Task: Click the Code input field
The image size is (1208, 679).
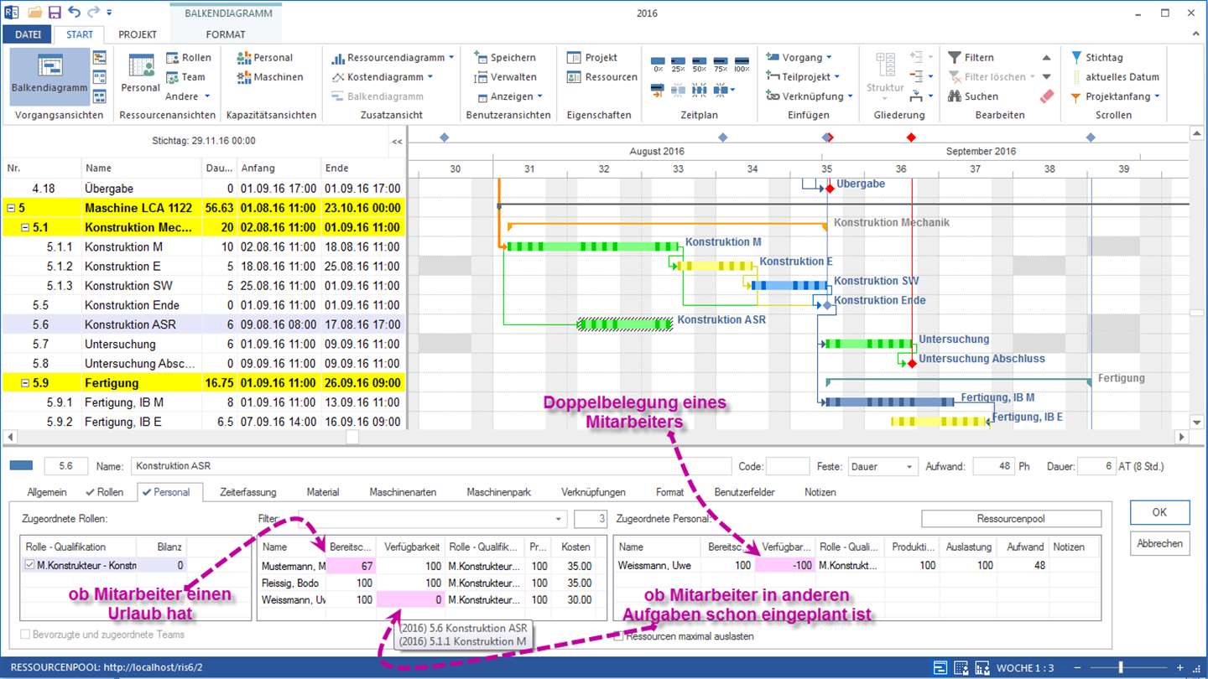Action: point(788,466)
